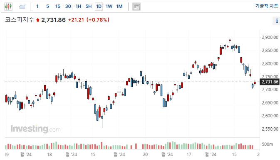Click the 2,731.86 current price value

pyautogui.click(x=53, y=20)
